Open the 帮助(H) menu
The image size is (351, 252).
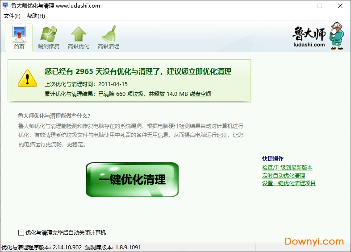point(36,16)
